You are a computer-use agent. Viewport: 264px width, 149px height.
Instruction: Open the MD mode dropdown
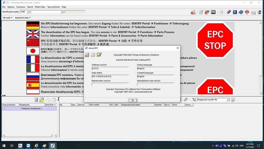(x=7, y=17)
